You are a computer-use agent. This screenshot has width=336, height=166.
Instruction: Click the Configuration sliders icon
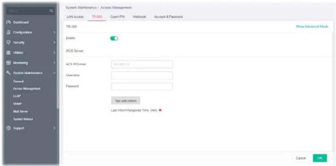[x=8, y=32]
